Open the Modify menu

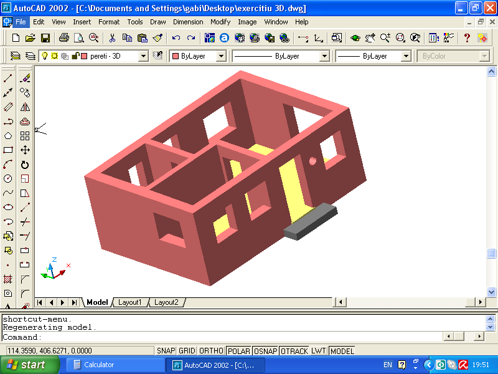coord(220,22)
